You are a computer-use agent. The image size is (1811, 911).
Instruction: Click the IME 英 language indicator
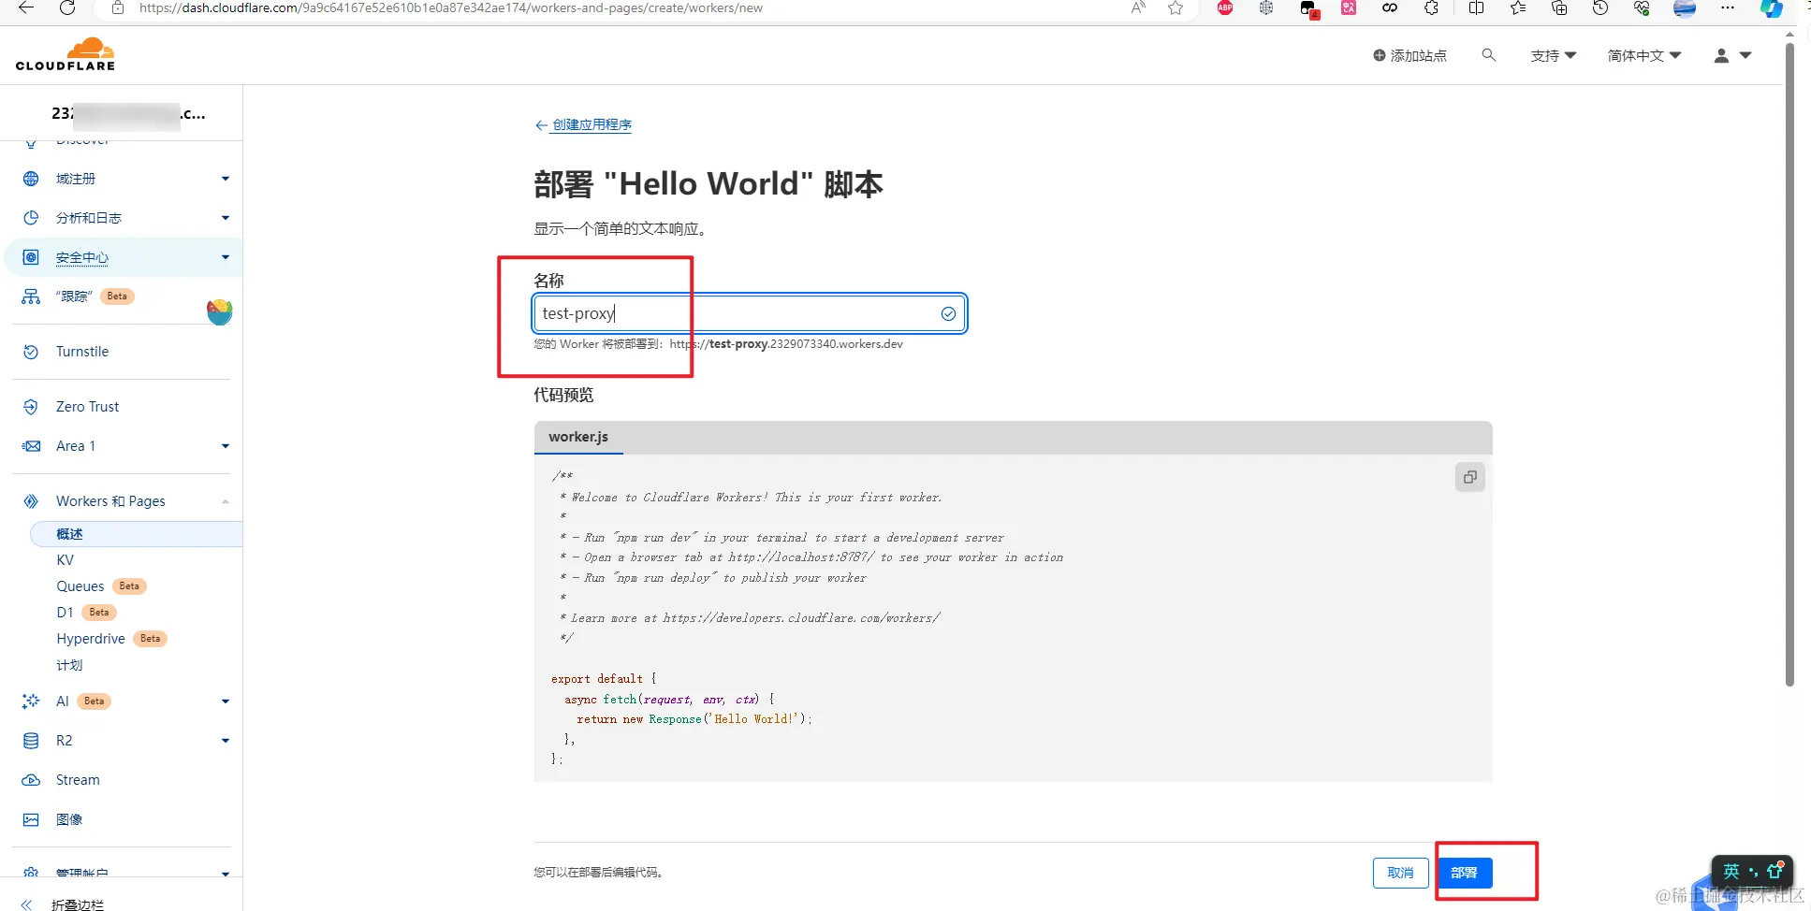[x=1731, y=871]
